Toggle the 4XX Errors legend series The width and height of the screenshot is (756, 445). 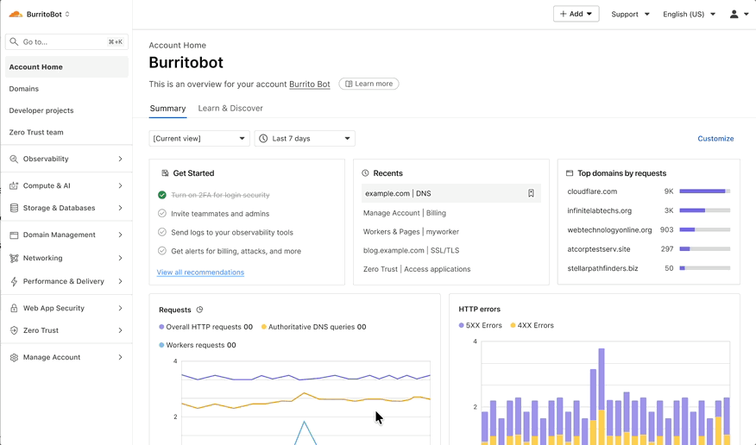point(532,326)
